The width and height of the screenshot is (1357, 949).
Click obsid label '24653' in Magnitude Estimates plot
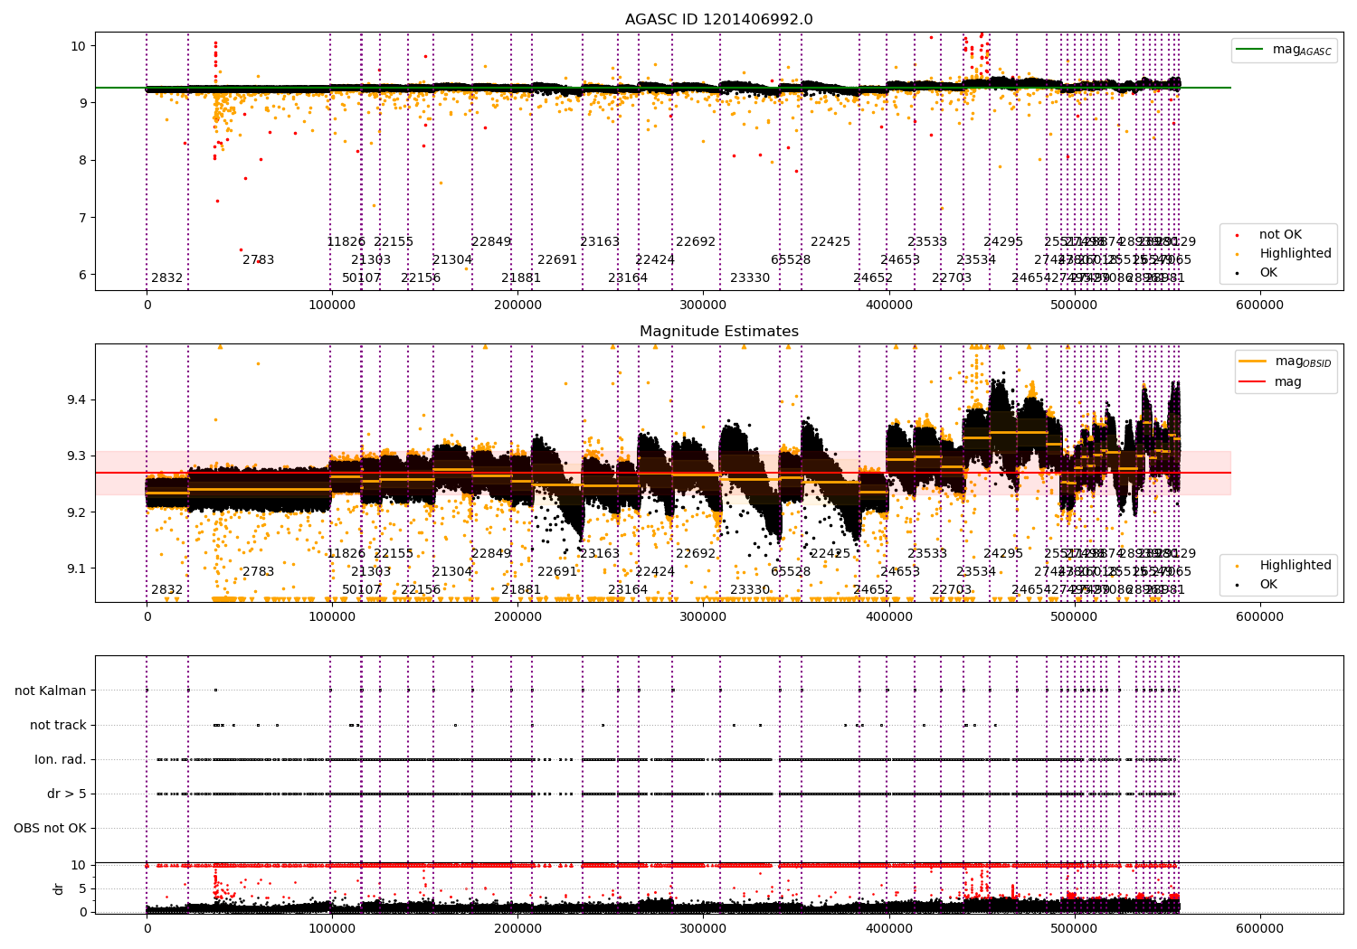coord(900,572)
